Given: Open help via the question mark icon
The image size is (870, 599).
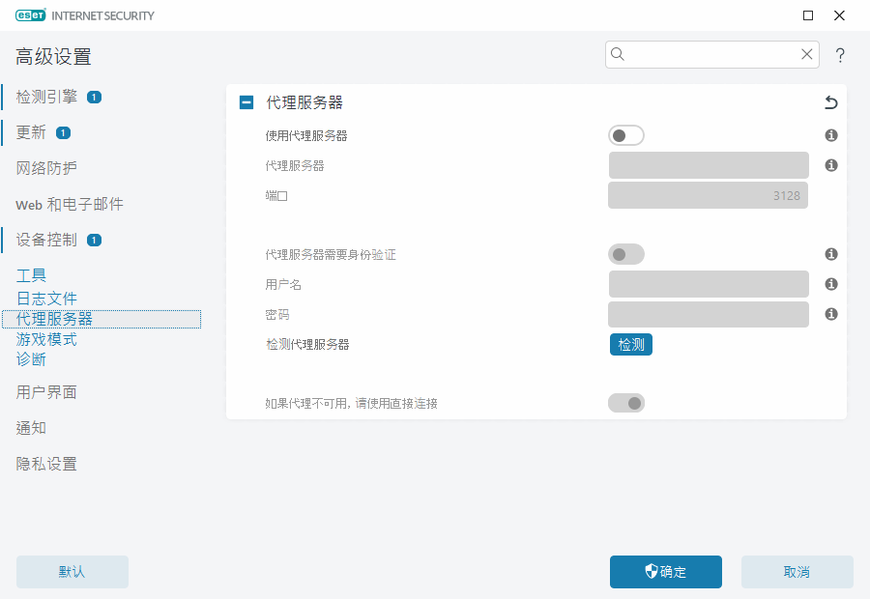Looking at the screenshot, I should (839, 55).
